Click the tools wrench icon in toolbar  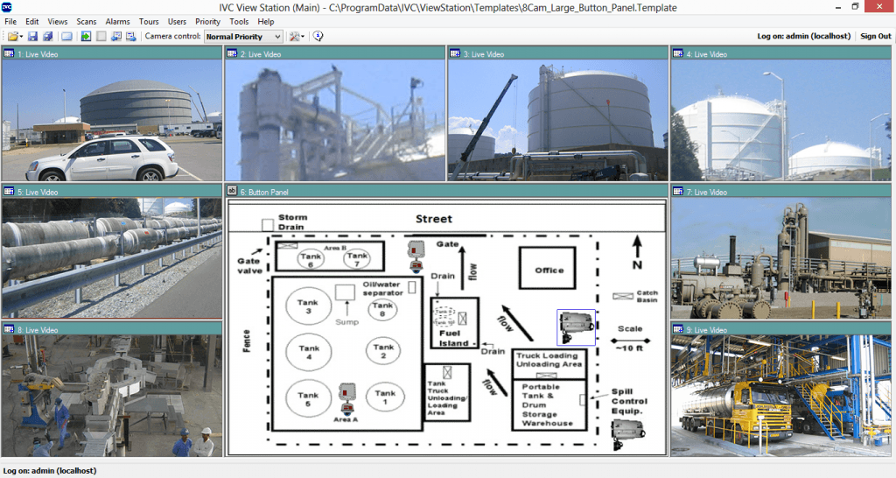294,37
